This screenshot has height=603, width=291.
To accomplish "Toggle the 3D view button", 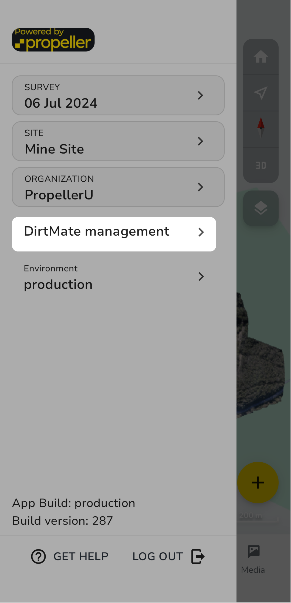I will 261,165.
